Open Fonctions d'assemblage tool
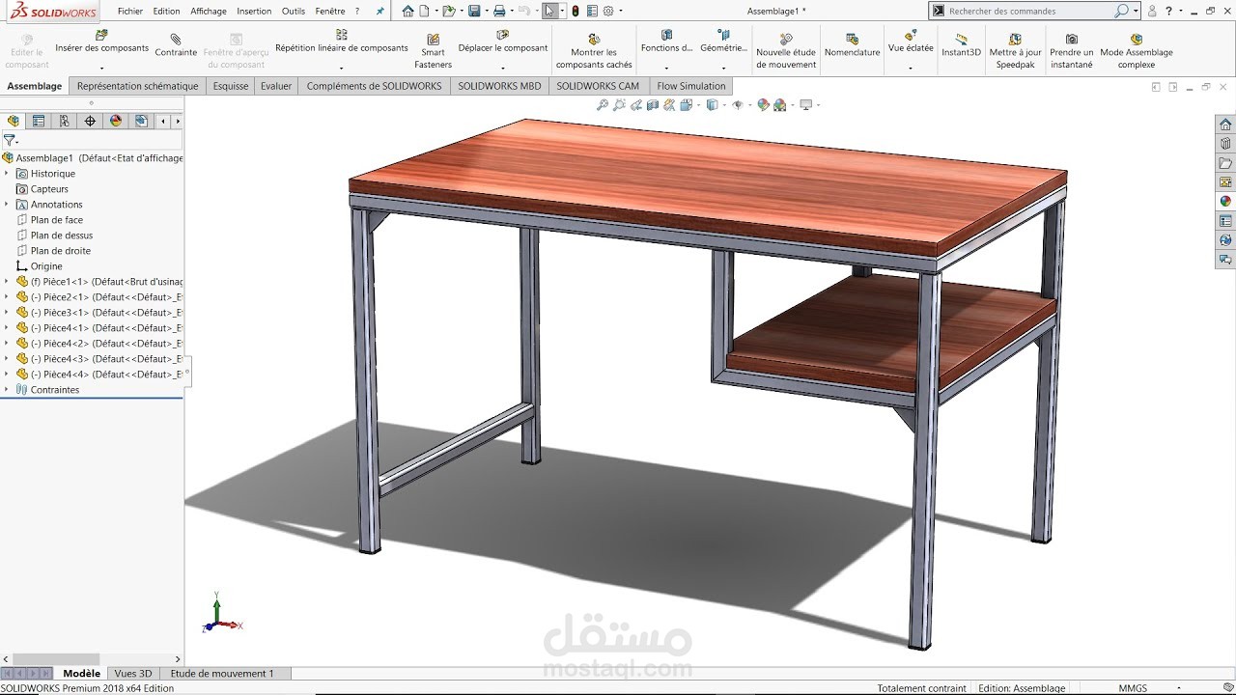This screenshot has height=695, width=1236. pyautogui.click(x=666, y=41)
